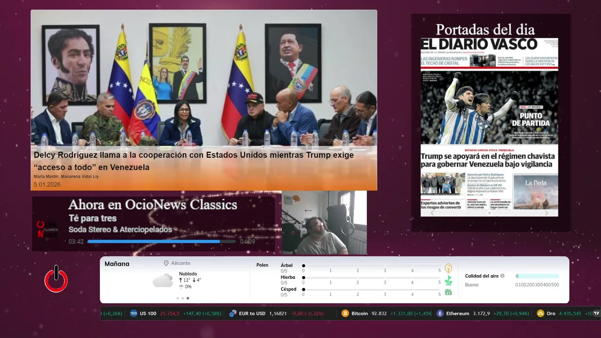This screenshot has height=338, width=601.
Task: Click the Alicante location label
Action: pyautogui.click(x=181, y=263)
